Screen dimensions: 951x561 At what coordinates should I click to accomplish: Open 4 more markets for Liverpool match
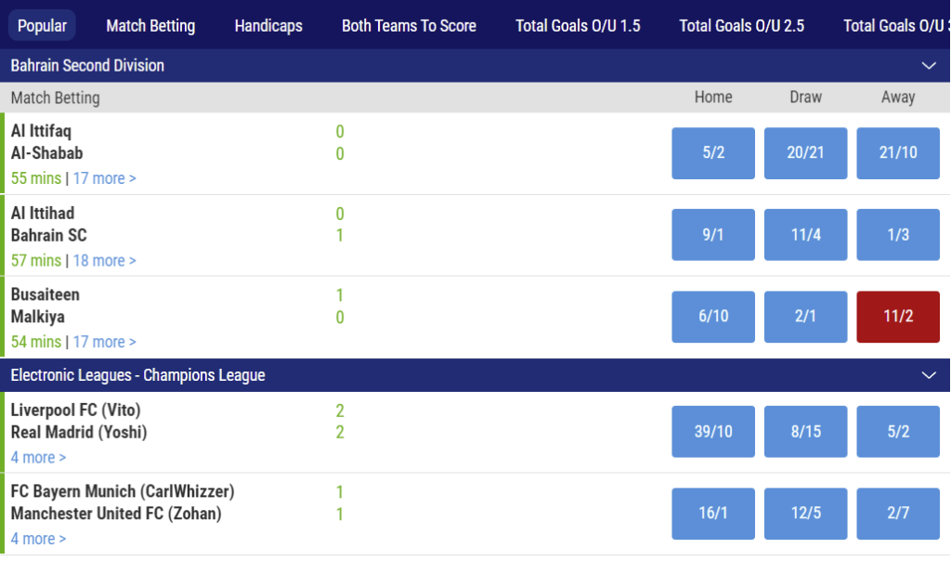pyautogui.click(x=38, y=457)
